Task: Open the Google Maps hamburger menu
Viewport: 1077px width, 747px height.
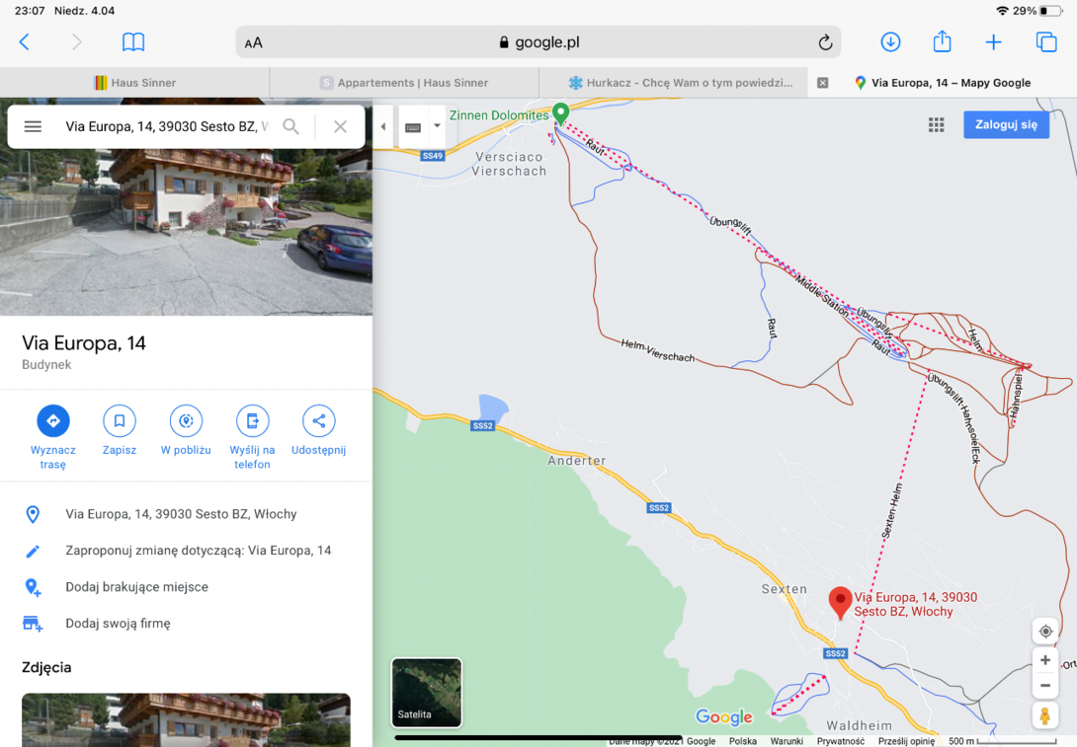Action: (x=33, y=126)
